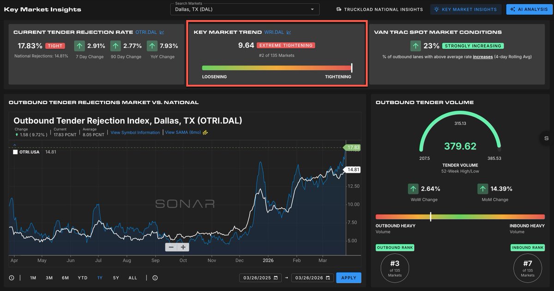The width and height of the screenshot is (554, 291).
Task: Click the loosening-tightening gradient bar marker
Action: (x=352, y=68)
